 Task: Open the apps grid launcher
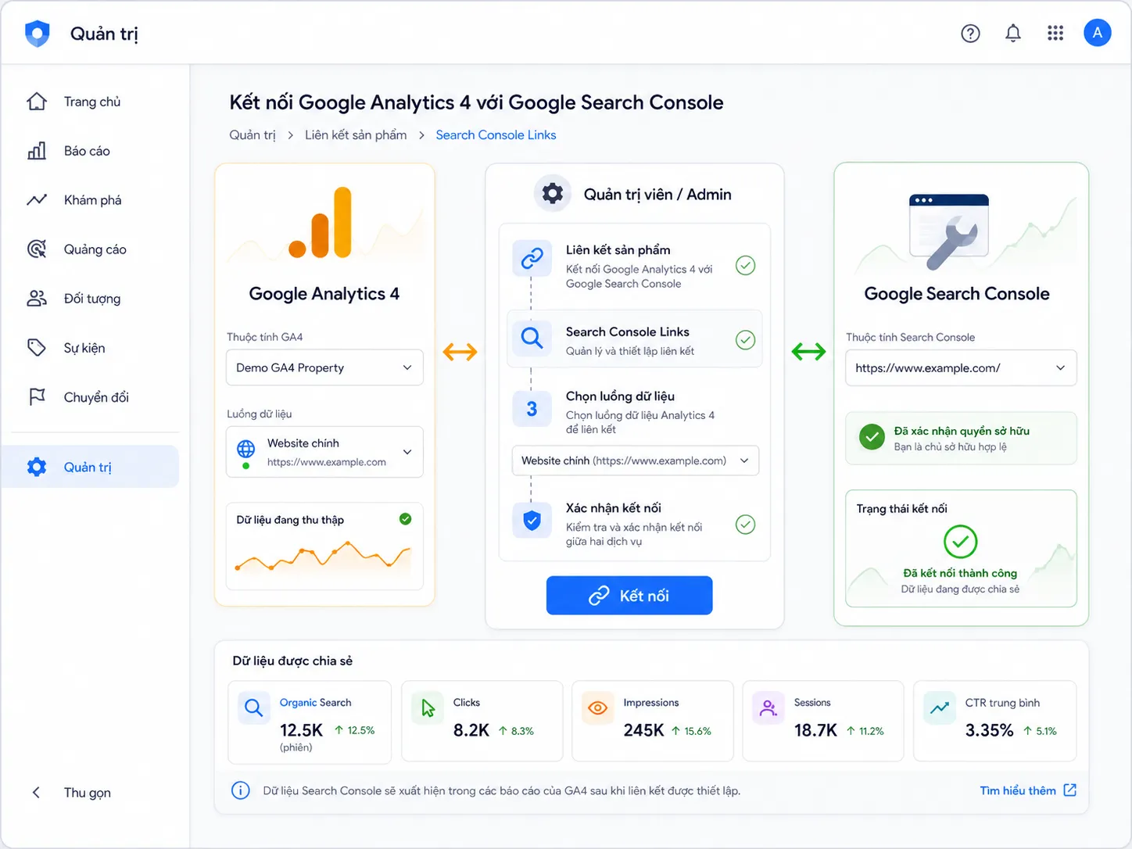coord(1055,33)
